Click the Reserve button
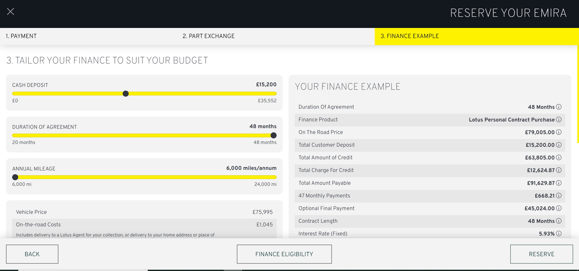 tap(541, 254)
